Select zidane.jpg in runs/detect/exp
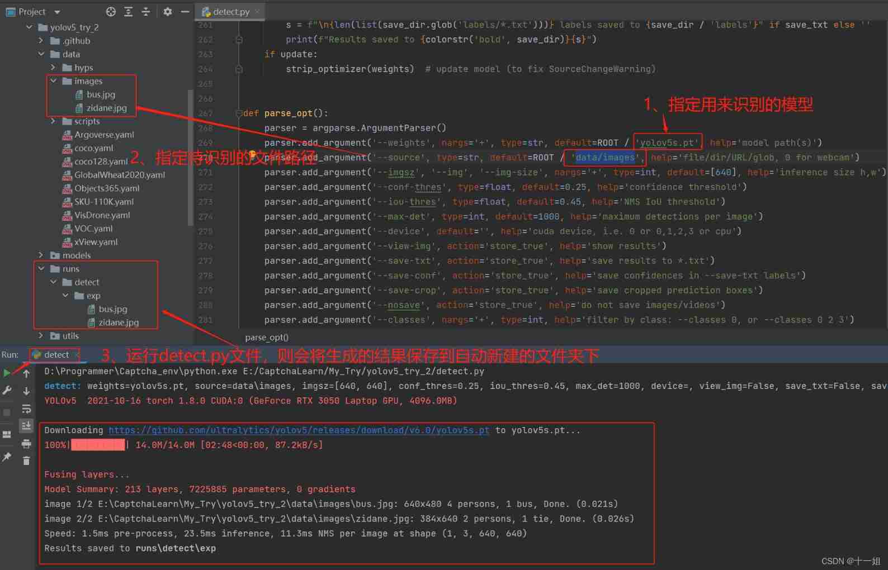The width and height of the screenshot is (888, 570). point(119,322)
